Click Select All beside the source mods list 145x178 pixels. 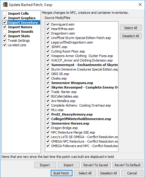click(131, 28)
